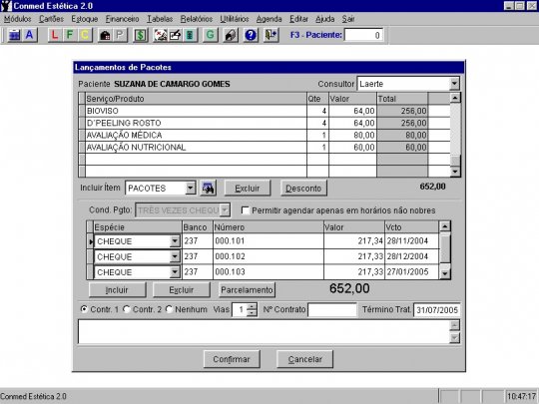Open the Relatórios menu
This screenshot has height=404, width=539.
coord(197,19)
